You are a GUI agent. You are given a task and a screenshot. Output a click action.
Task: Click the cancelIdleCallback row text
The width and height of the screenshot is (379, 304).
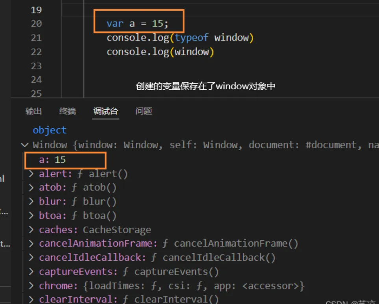click(x=157, y=258)
